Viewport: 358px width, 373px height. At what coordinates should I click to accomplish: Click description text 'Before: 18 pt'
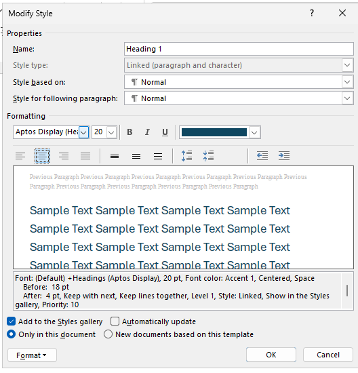pos(46,287)
